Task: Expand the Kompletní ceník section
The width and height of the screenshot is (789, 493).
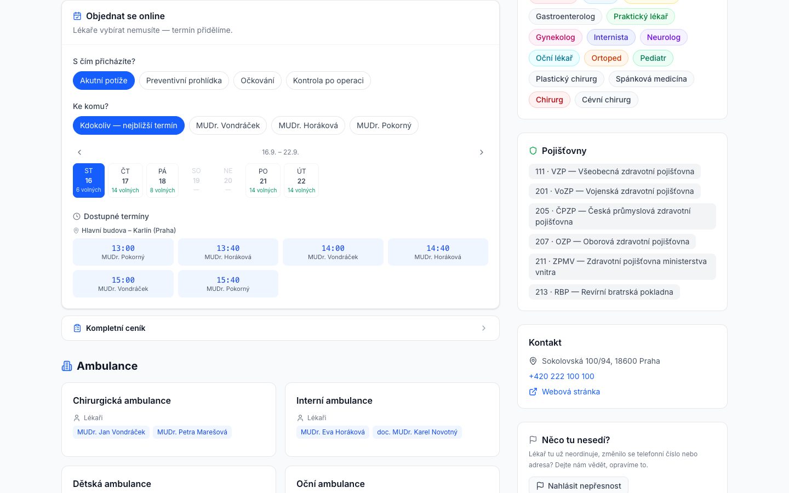Action: coord(281,328)
